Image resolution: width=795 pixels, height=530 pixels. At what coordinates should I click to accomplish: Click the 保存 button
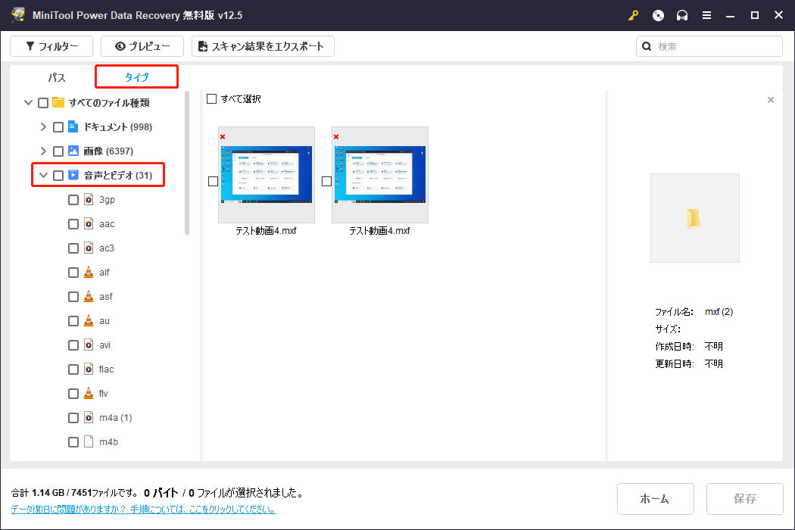click(744, 498)
